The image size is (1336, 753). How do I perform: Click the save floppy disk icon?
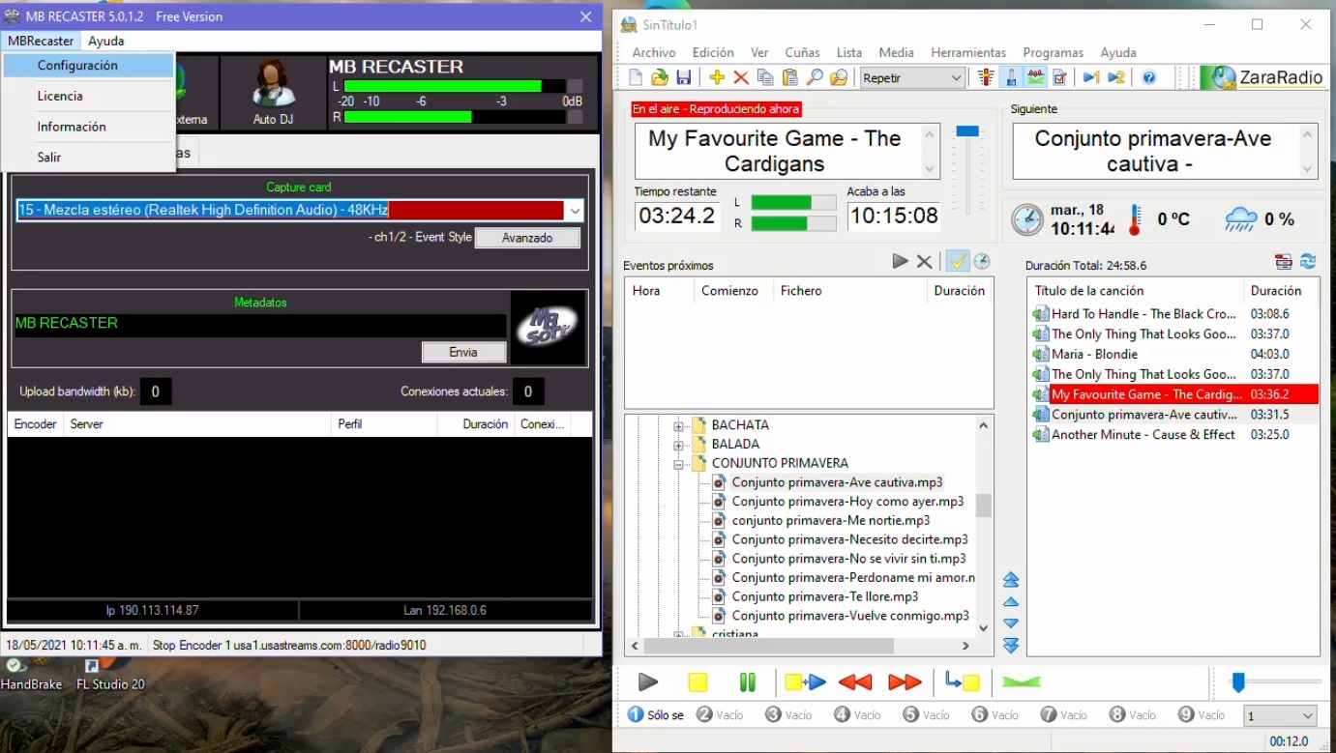point(684,77)
